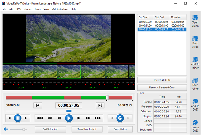Click the current timecode field 00:00:24.05
Viewport: 201px width, 135px height.
tap(69, 105)
